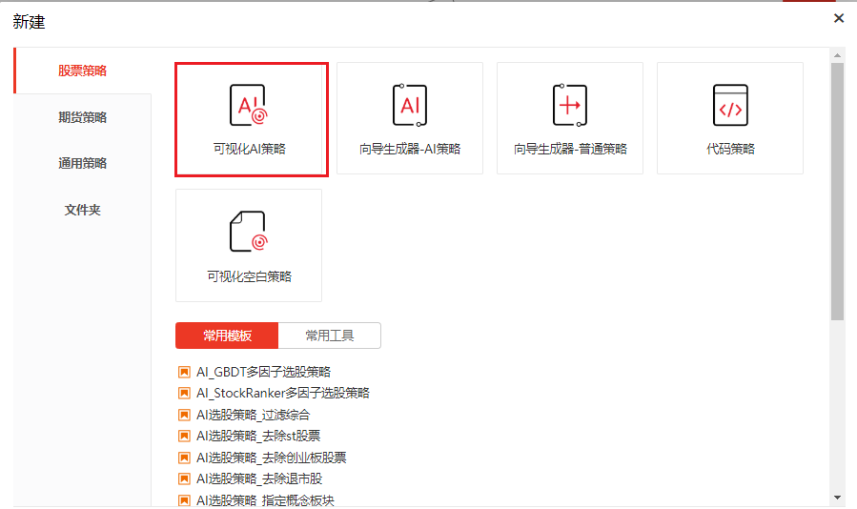Open template AI选股策略_过滤综合
The height and width of the screenshot is (509, 857).
(x=253, y=415)
